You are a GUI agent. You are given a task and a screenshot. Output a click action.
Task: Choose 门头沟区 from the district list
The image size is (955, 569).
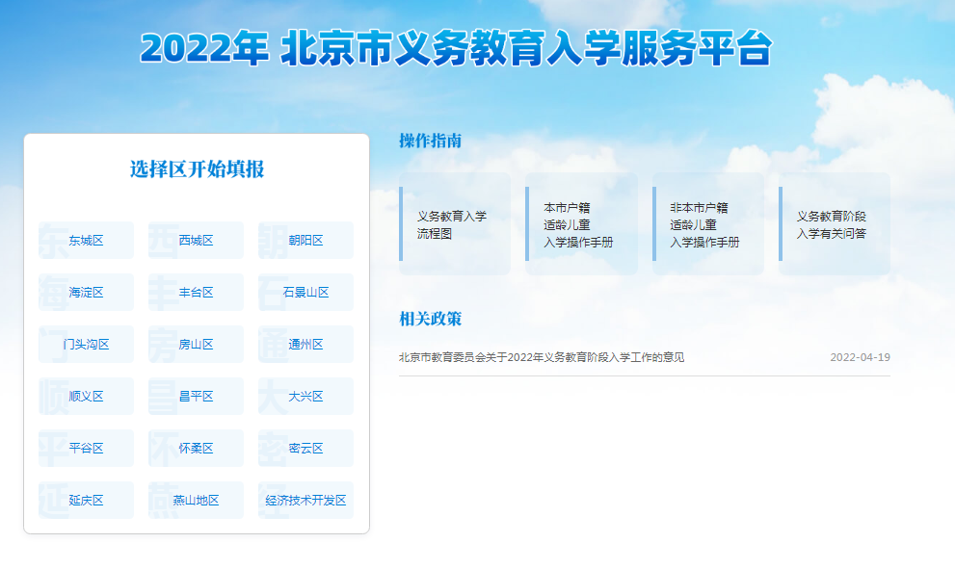[86, 345]
